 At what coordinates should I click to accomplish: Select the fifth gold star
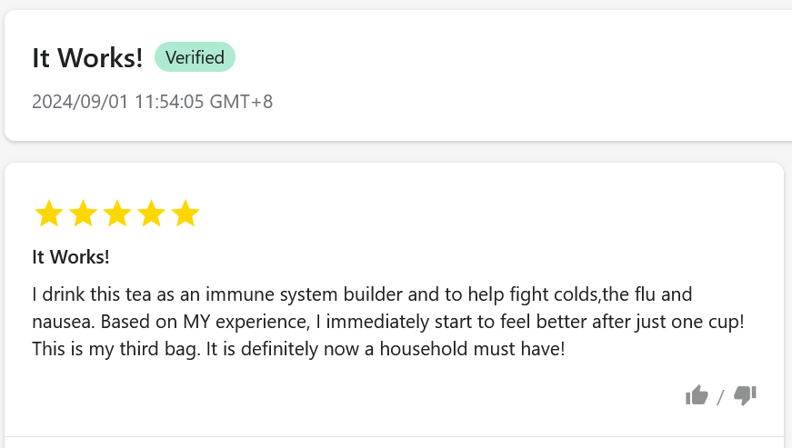point(185,214)
